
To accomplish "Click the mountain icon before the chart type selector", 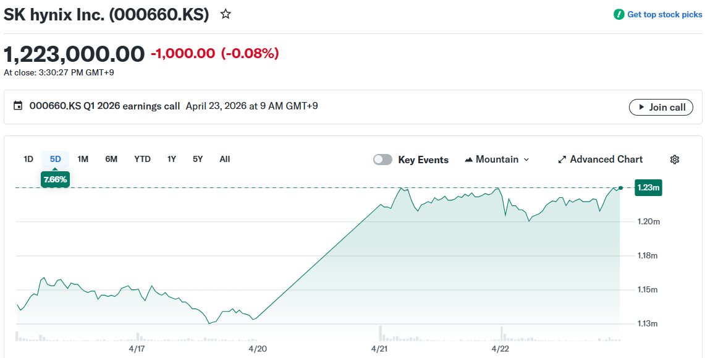I will click(x=470, y=159).
